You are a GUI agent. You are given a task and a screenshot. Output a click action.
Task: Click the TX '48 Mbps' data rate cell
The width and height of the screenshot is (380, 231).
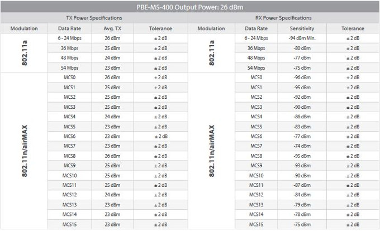(x=69, y=58)
